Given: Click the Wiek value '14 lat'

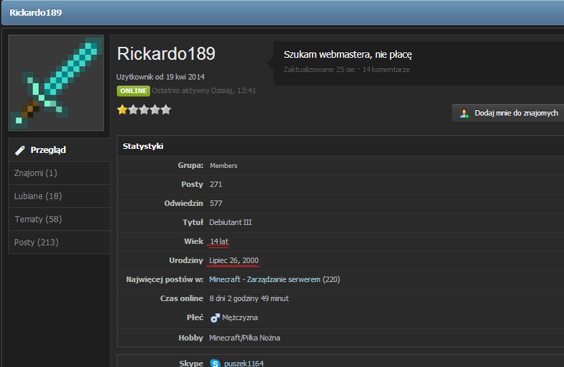Looking at the screenshot, I should (219, 241).
